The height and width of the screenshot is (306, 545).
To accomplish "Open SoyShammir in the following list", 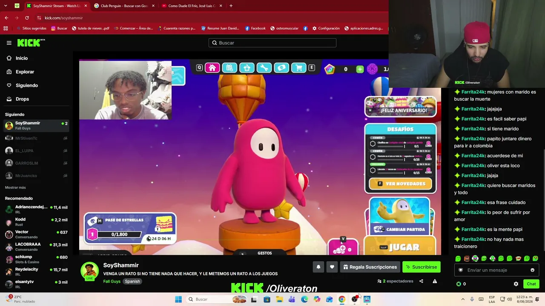I will [36, 125].
